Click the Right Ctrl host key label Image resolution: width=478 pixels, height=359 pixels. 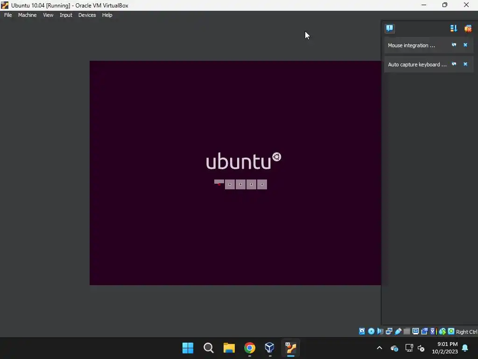click(466, 332)
